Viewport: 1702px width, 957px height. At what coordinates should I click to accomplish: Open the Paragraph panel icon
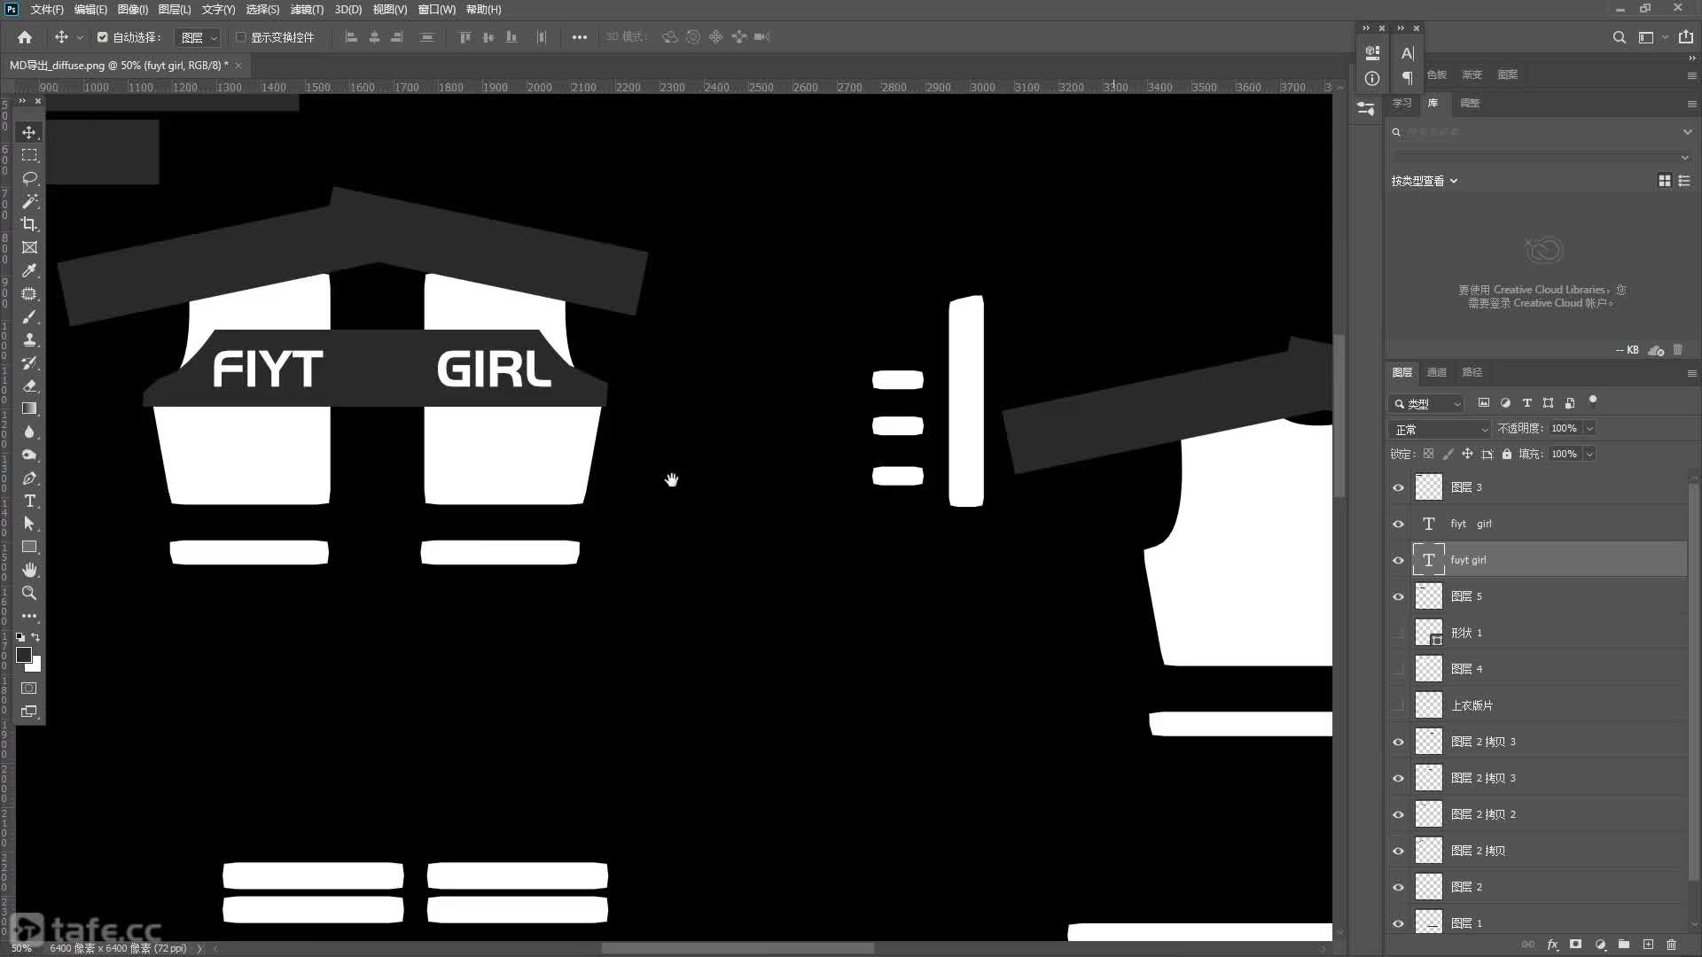tap(1407, 78)
